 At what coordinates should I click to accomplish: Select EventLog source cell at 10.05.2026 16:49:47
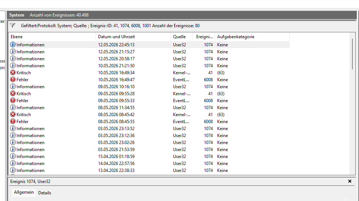[x=181, y=80]
